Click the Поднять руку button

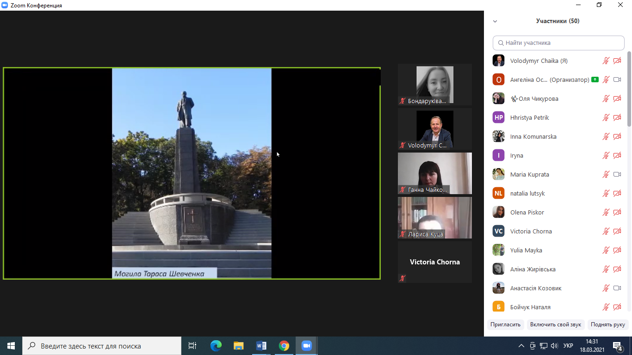point(607,324)
